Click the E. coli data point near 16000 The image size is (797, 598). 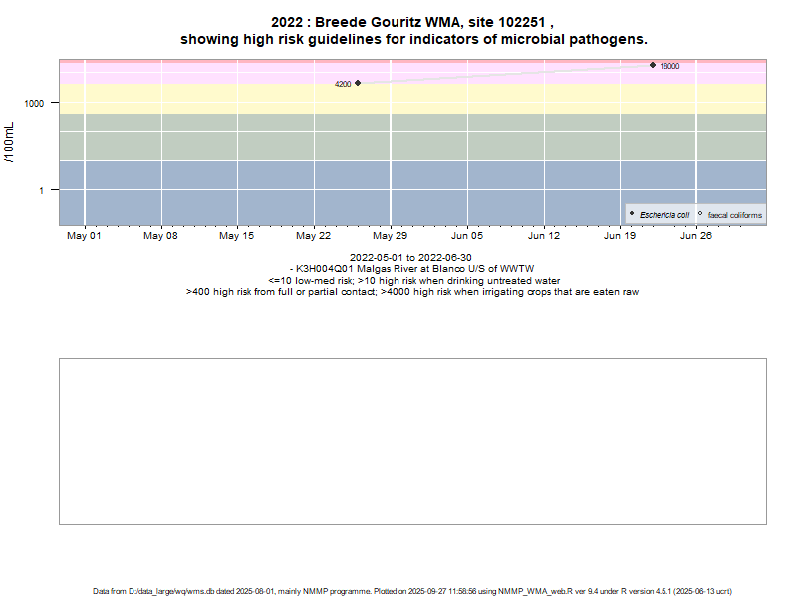[653, 65]
